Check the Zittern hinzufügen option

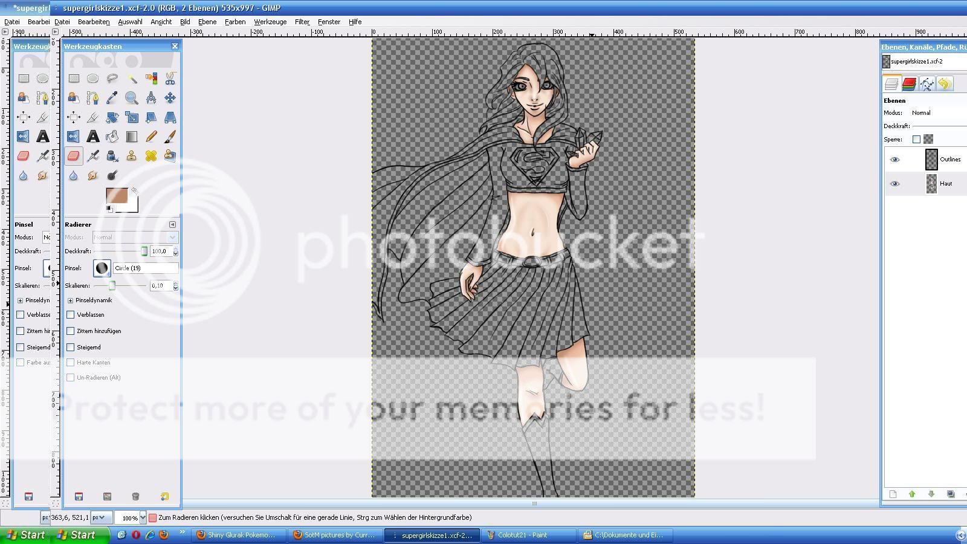coord(71,331)
